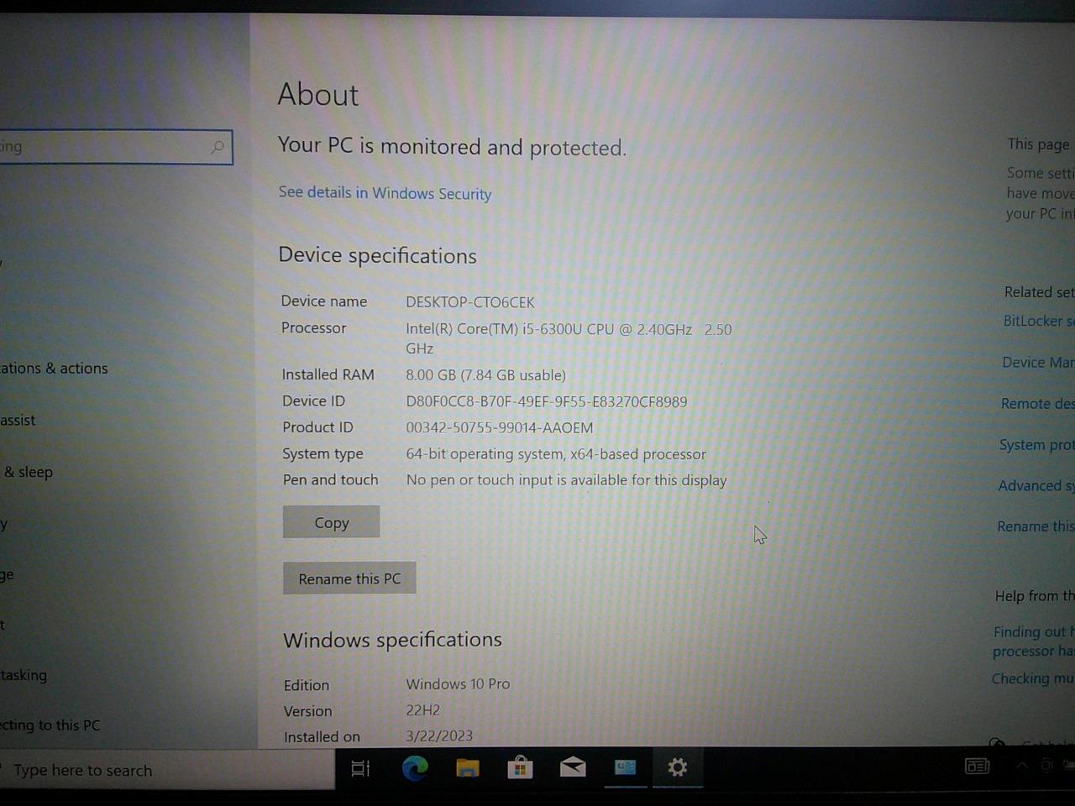
Task: Click the 'Pen and touch' label
Action: pyautogui.click(x=330, y=479)
